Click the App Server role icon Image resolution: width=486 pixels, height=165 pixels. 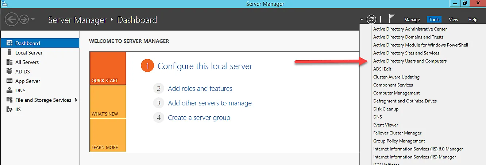[9, 81]
